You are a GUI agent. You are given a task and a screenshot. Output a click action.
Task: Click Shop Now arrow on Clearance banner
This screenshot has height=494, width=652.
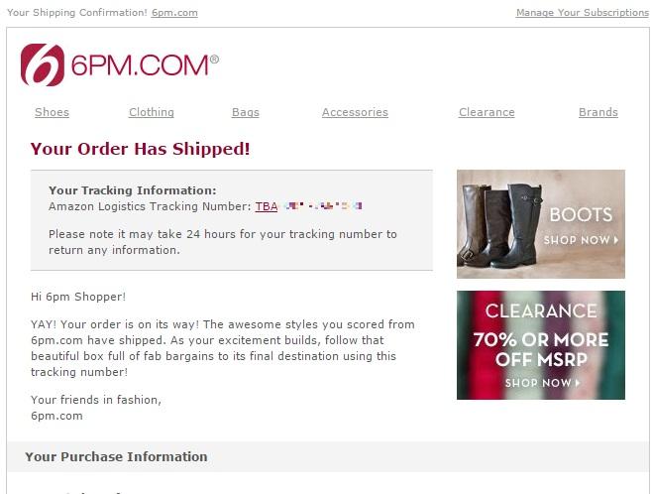tap(542, 383)
